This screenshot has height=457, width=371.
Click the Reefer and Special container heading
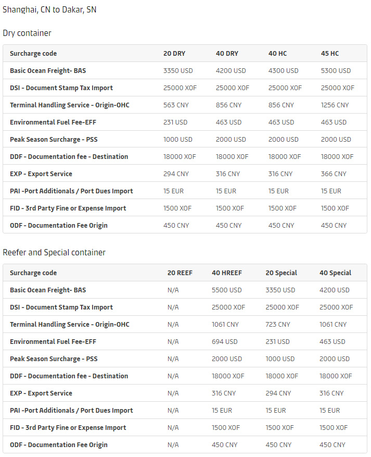coord(54,252)
